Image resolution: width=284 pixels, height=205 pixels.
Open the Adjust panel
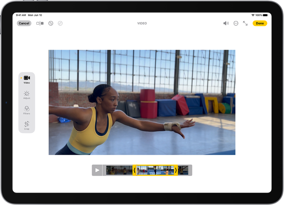point(27,94)
